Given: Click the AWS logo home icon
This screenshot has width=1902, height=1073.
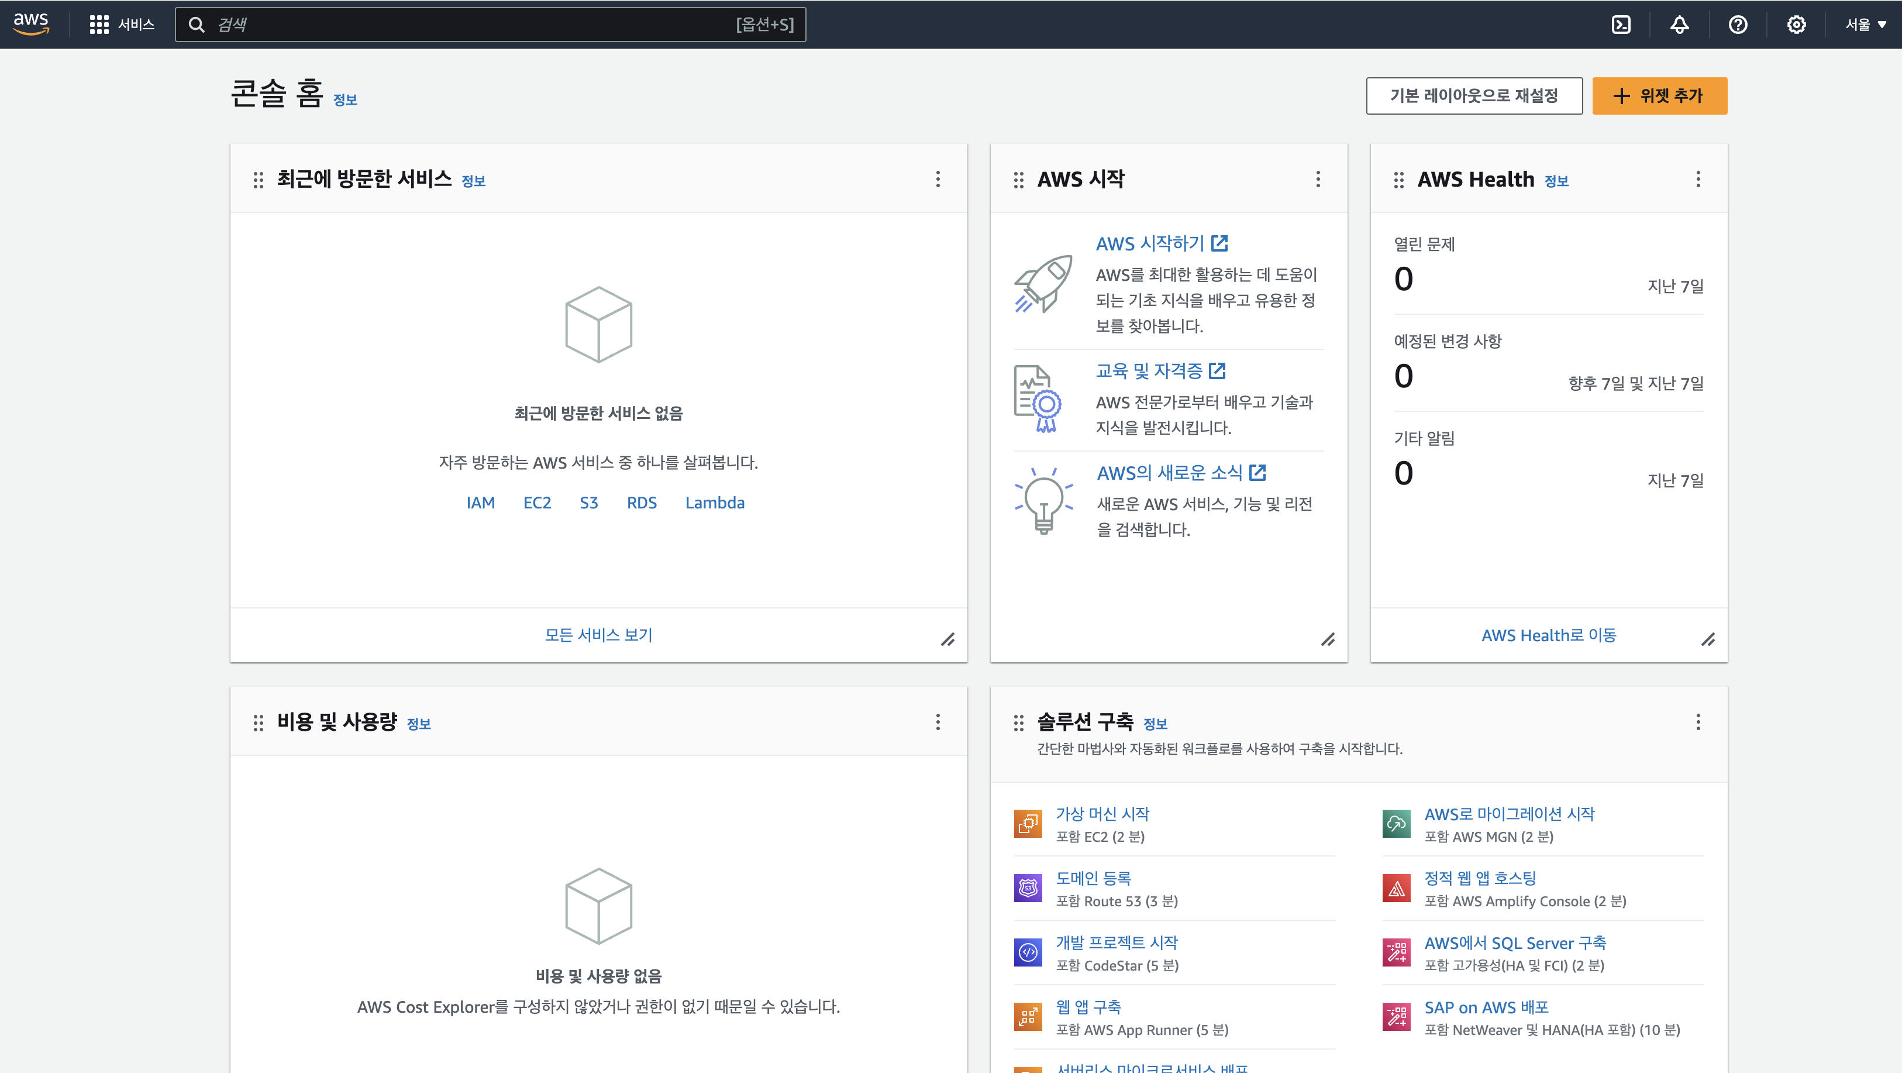Looking at the screenshot, I should coord(31,23).
